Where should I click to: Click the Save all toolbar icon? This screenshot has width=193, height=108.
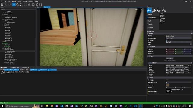tap(2, 5)
